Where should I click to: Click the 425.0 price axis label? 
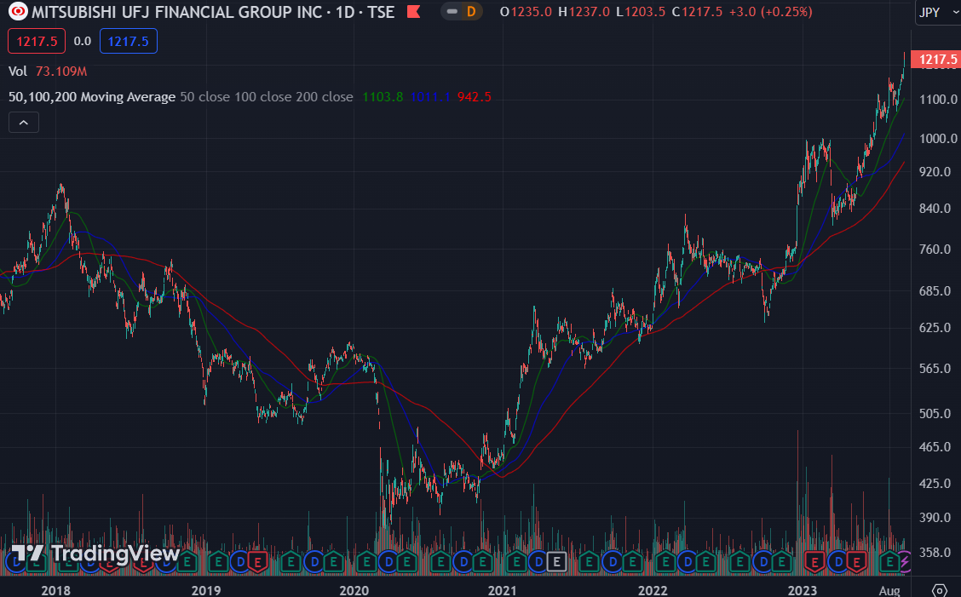point(935,484)
